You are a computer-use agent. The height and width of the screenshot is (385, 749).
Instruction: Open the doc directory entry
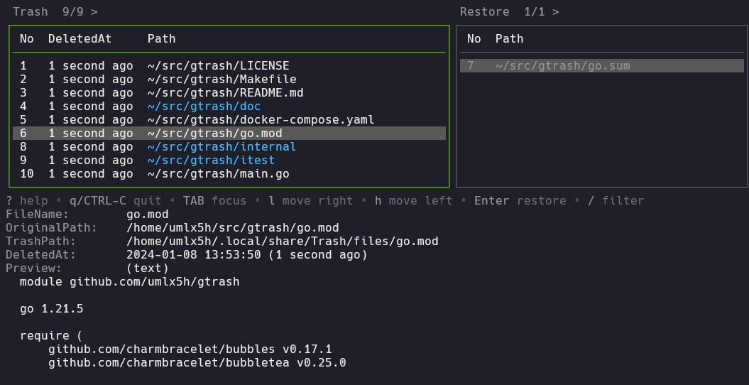pos(204,106)
